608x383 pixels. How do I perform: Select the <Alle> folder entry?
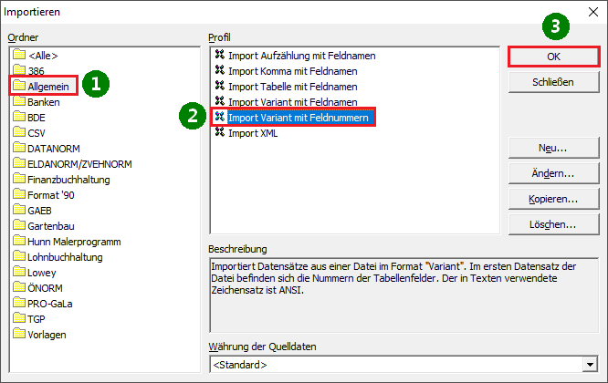[43, 56]
